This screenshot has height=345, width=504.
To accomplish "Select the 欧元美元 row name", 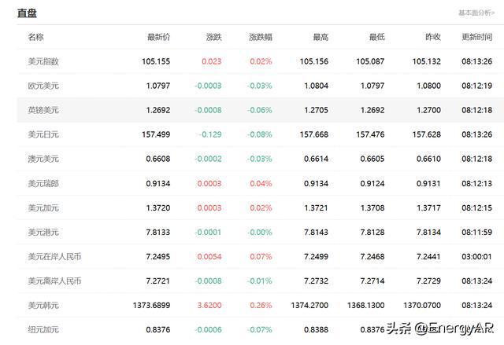I will coord(43,86).
